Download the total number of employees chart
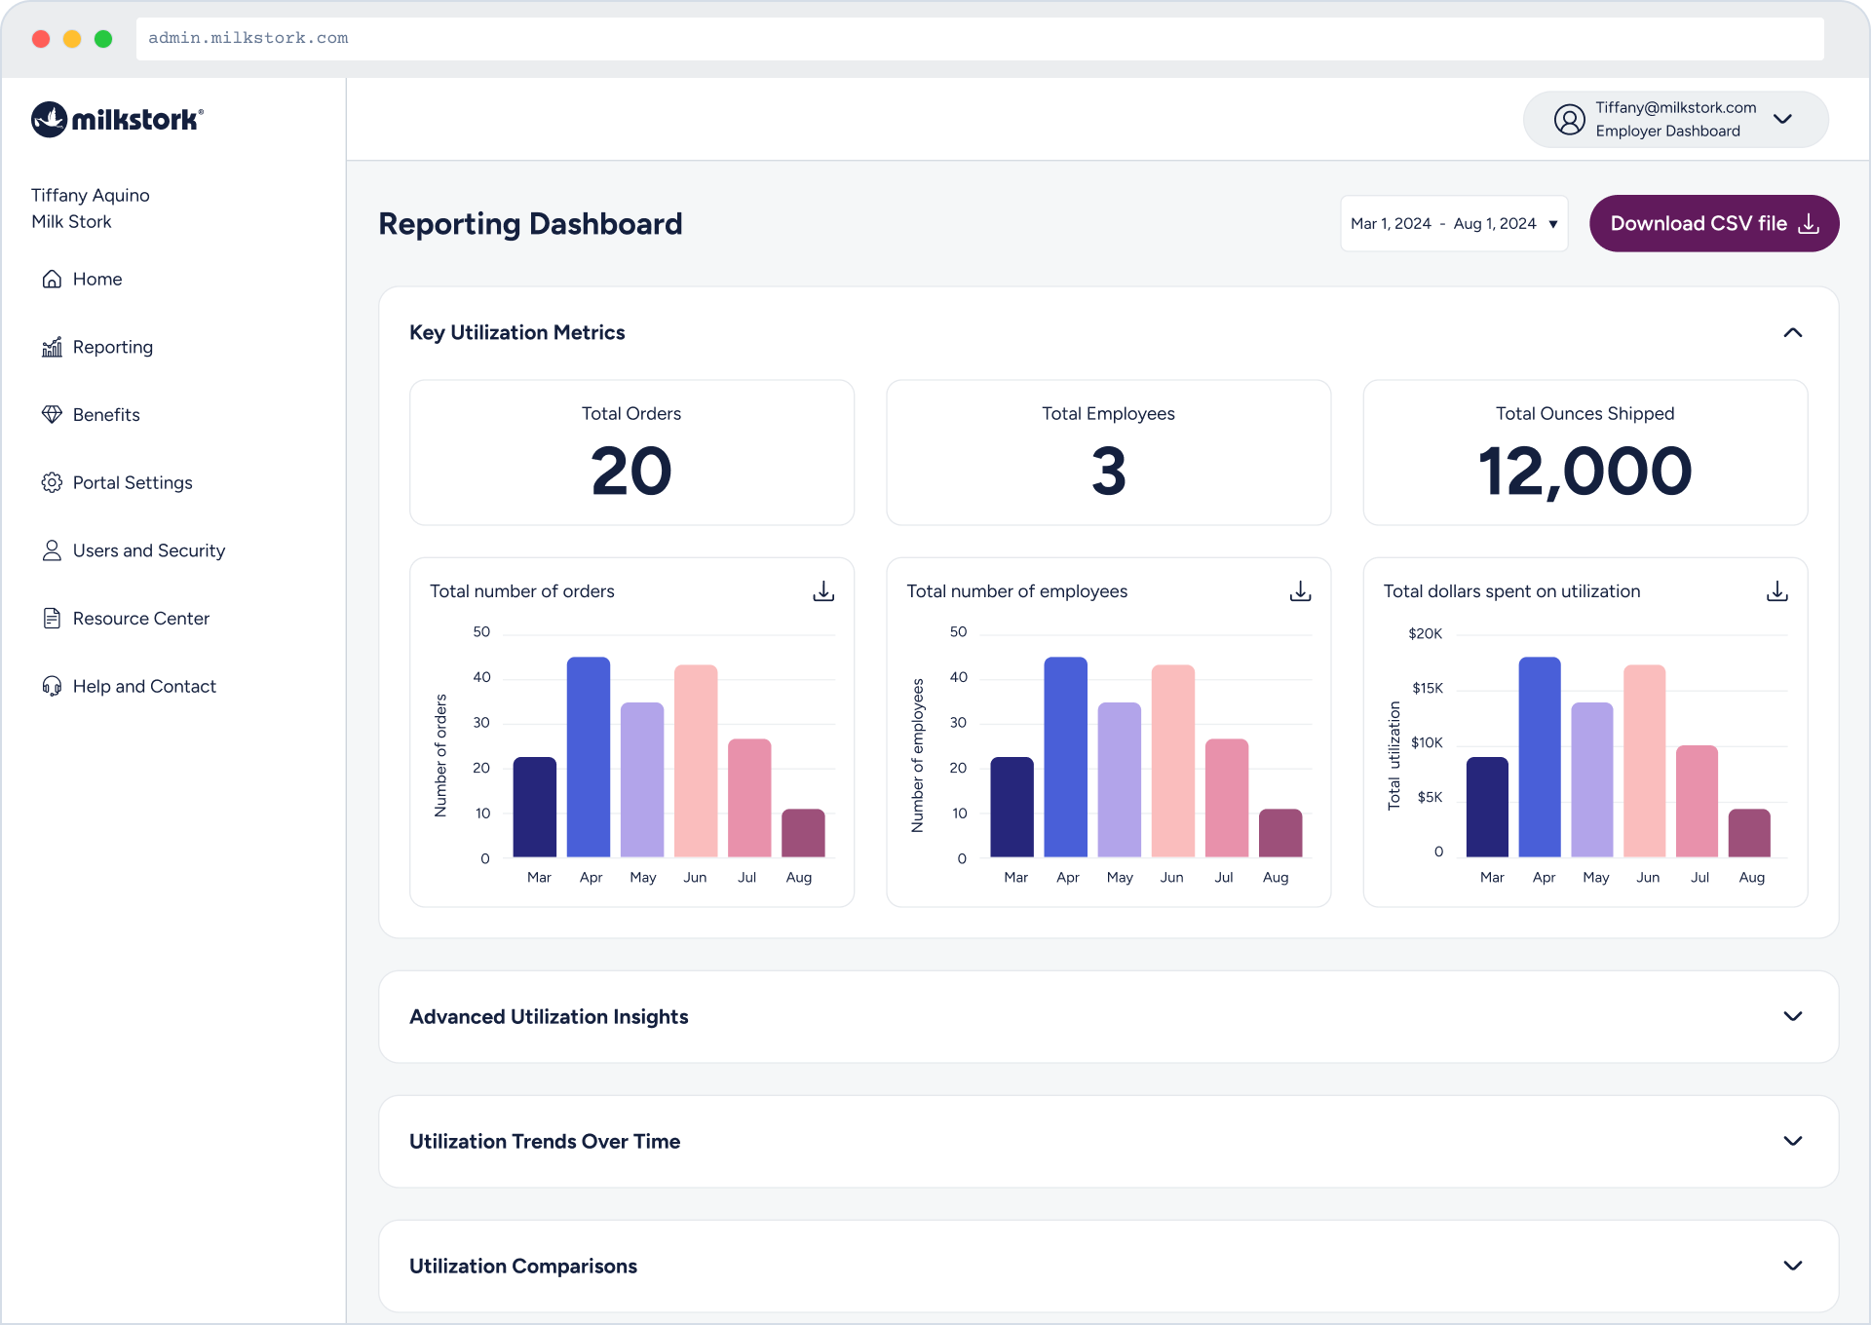The width and height of the screenshot is (1871, 1325). (1300, 591)
